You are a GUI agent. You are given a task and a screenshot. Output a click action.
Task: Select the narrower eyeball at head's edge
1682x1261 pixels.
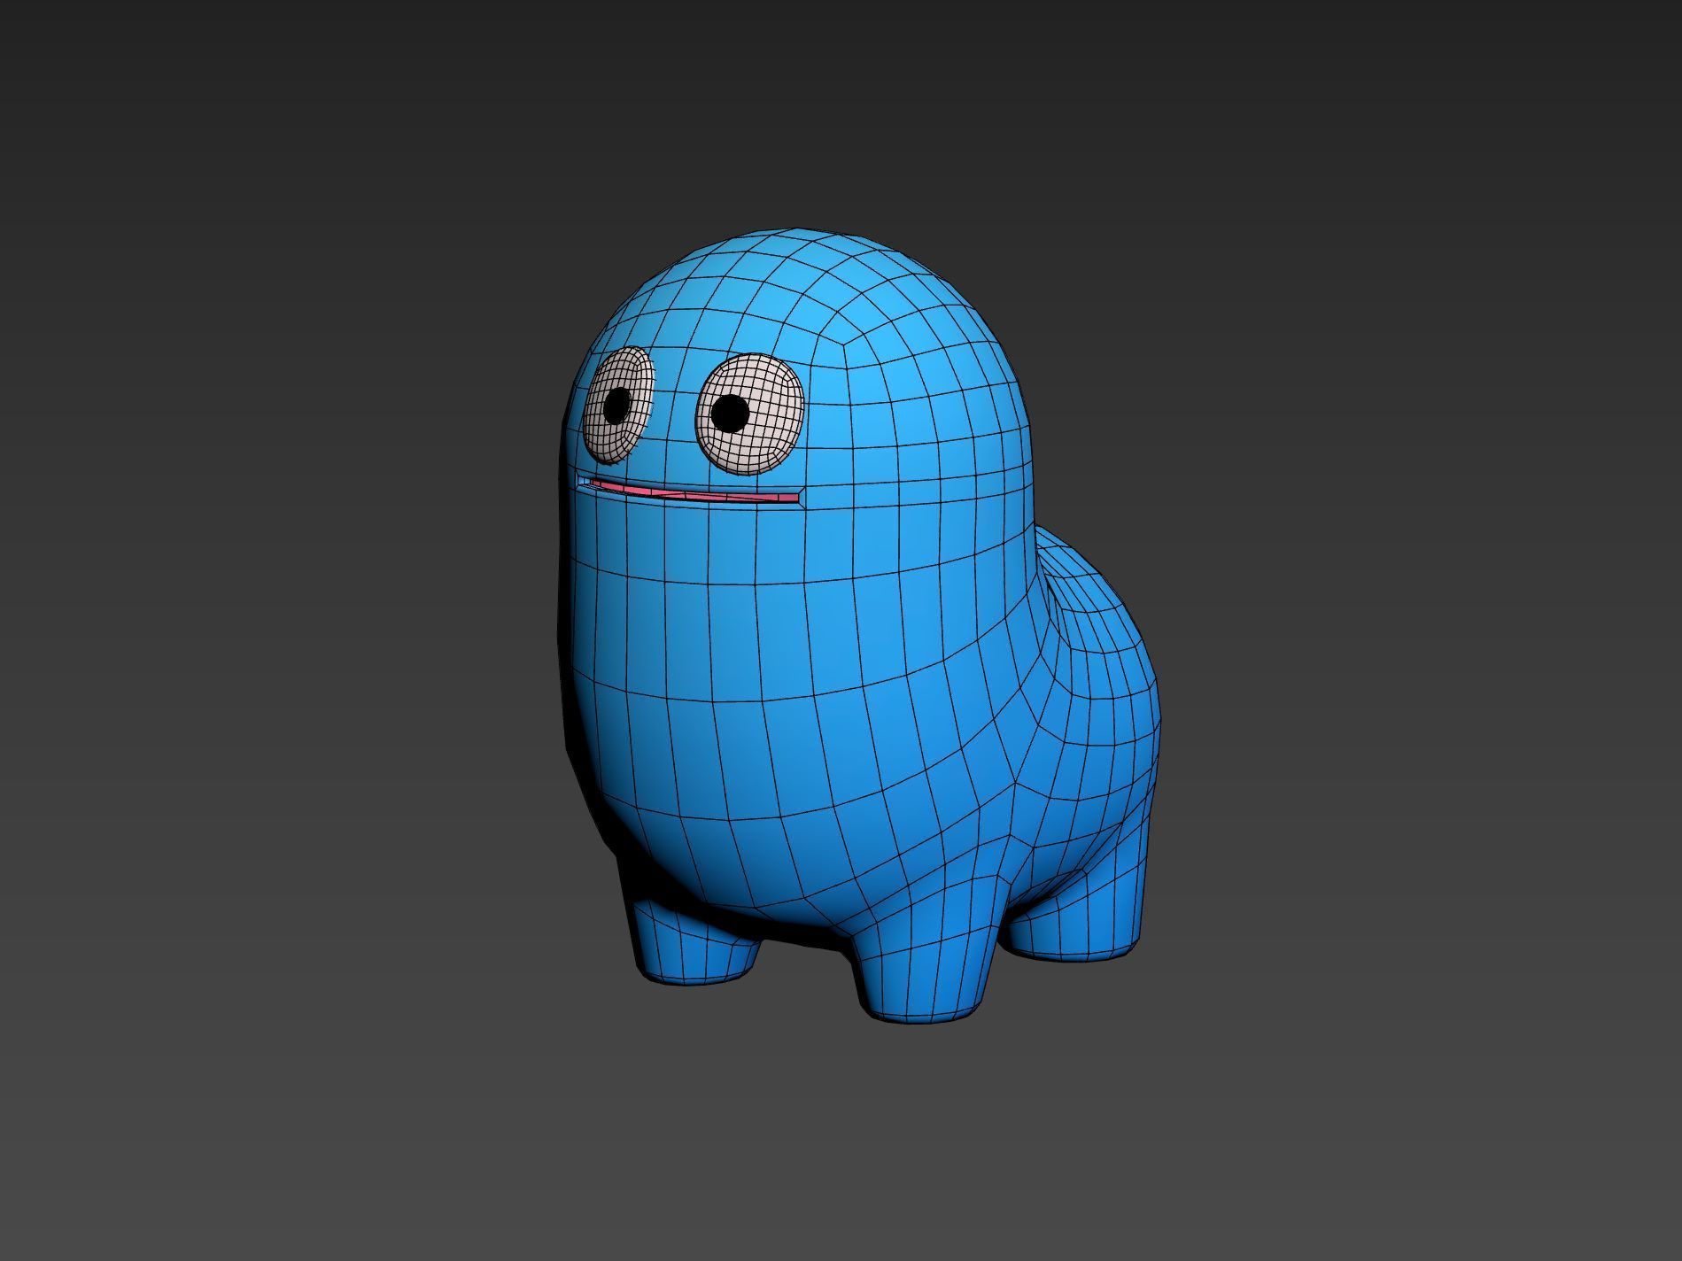(x=620, y=405)
